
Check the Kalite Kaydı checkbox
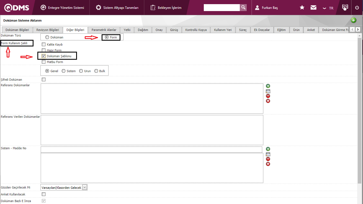(x=43, y=45)
